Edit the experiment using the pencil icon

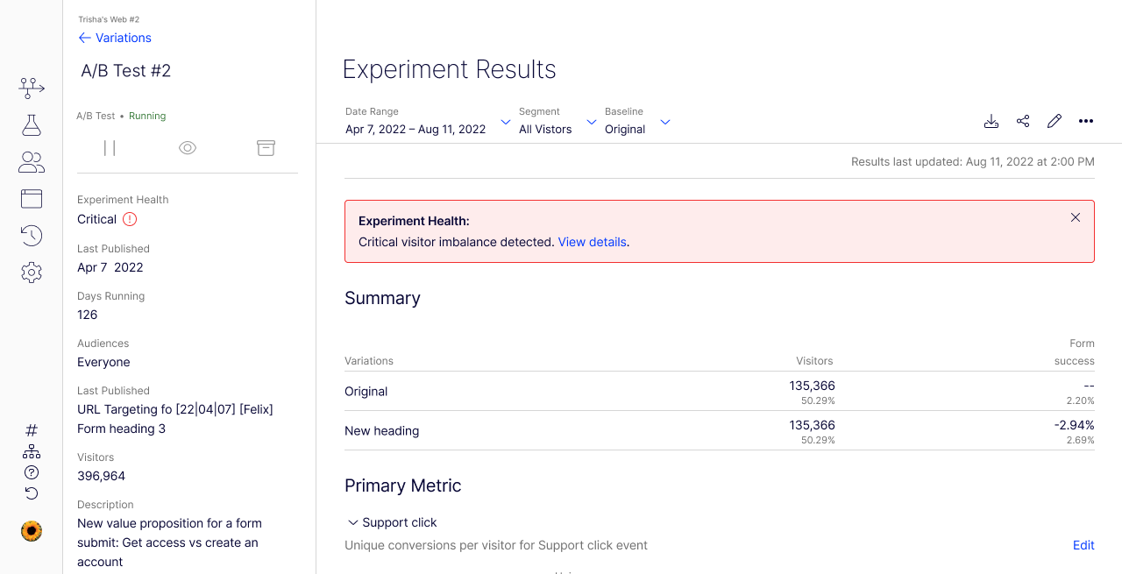coord(1054,121)
